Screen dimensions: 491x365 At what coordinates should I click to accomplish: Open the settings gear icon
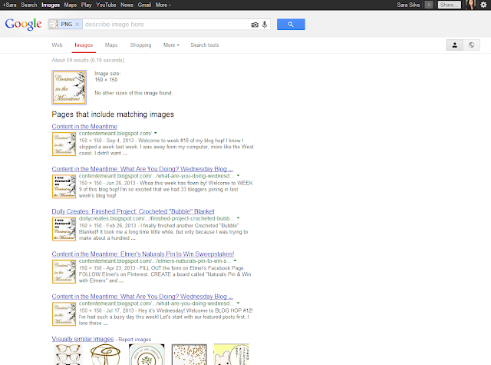tap(483, 5)
